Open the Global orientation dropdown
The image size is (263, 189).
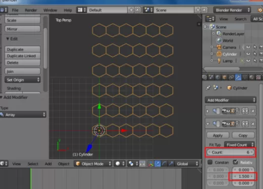187,163
